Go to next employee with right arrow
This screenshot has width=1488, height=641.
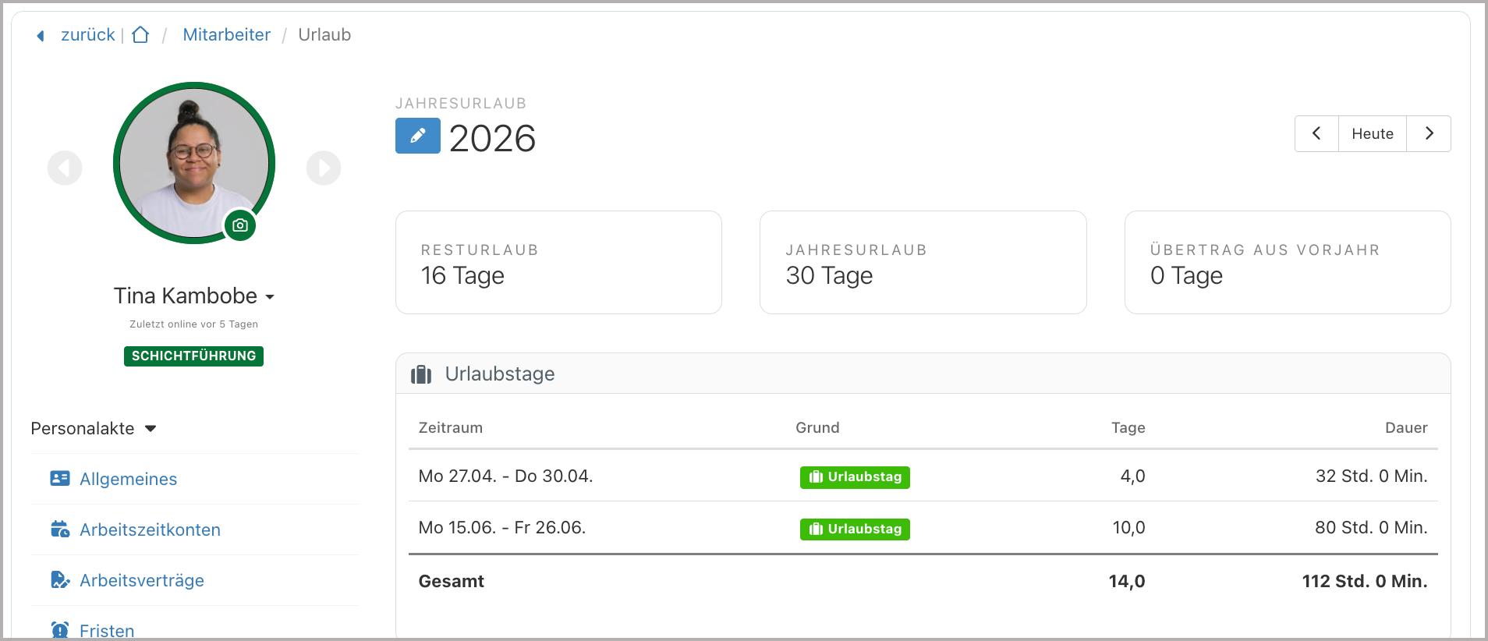coord(324,168)
